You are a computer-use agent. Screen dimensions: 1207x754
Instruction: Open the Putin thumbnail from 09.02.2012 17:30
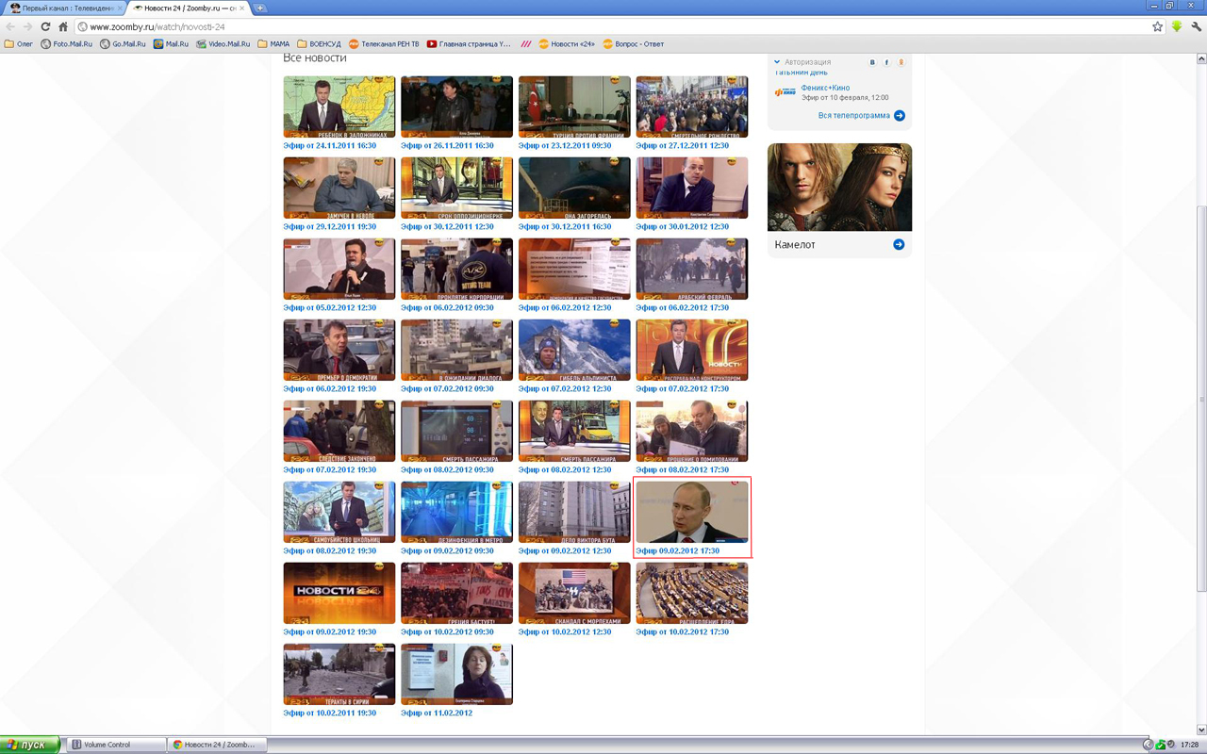coord(691,512)
